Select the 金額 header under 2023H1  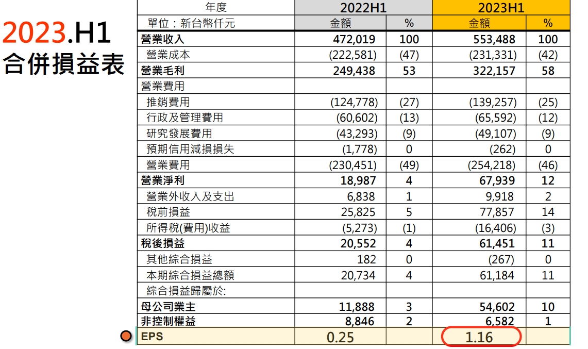tap(479, 23)
